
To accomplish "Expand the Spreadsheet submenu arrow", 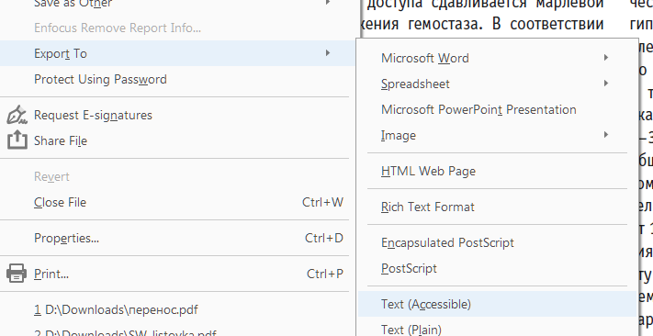I will (606, 84).
